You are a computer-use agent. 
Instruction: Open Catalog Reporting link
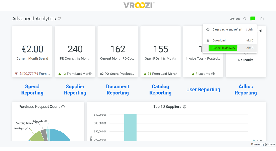160,90
